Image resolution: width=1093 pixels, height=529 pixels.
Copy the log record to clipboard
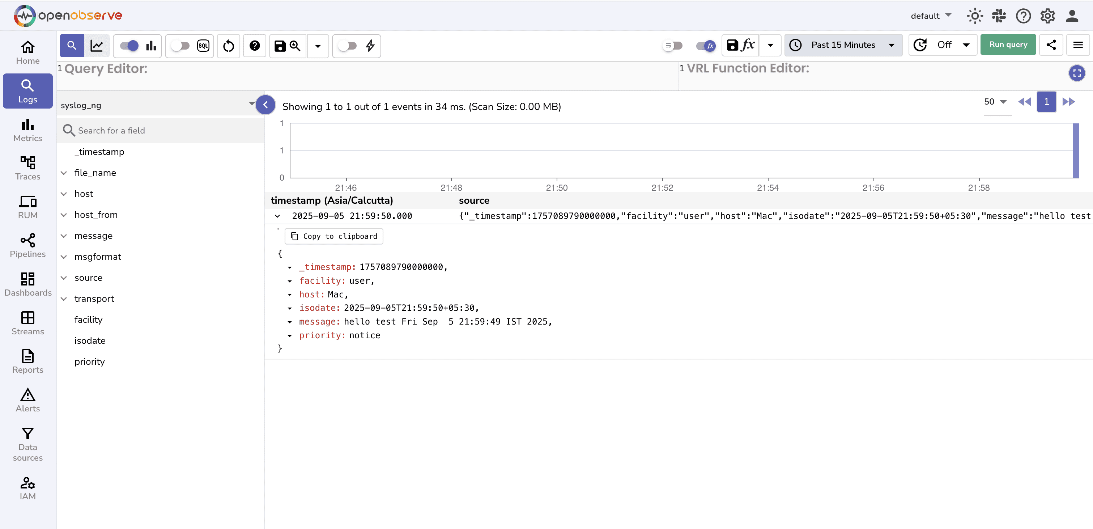(334, 236)
